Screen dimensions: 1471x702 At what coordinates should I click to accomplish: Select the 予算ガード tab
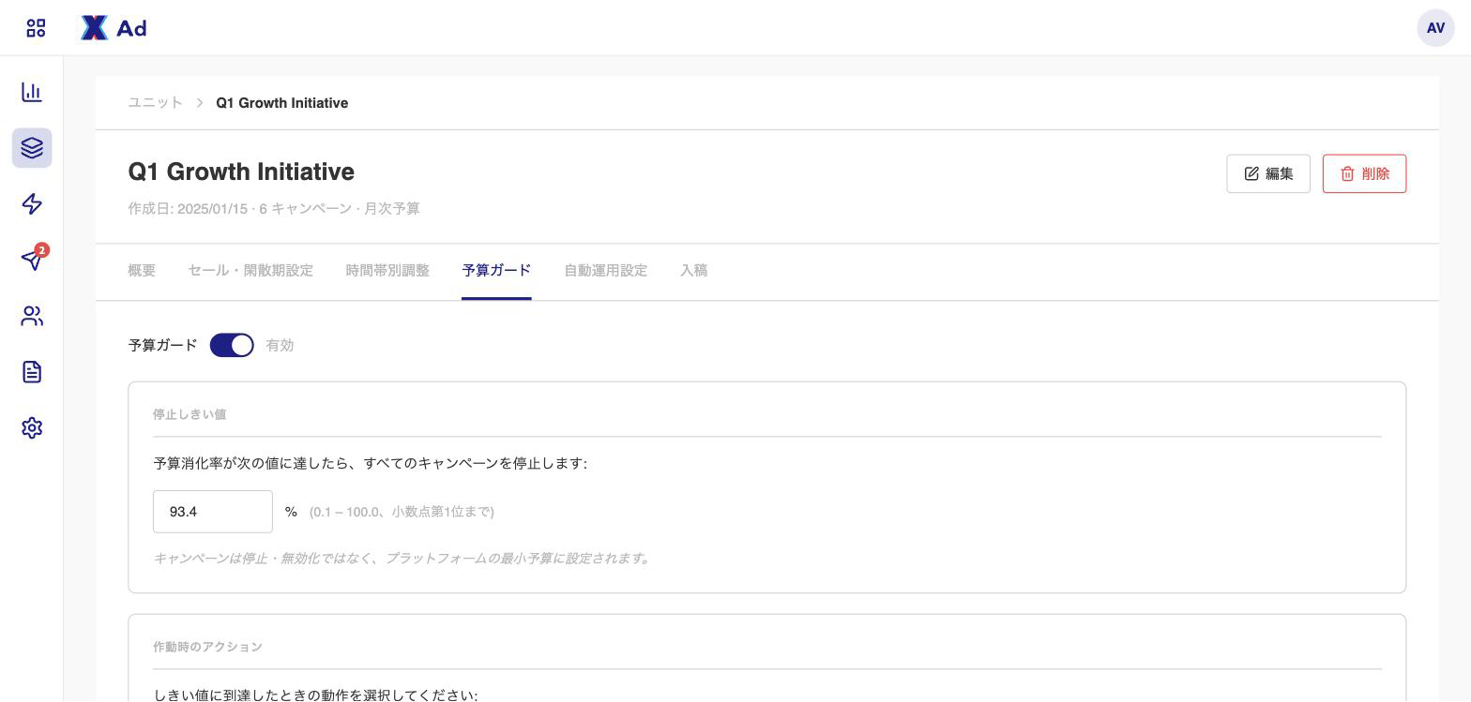click(496, 271)
